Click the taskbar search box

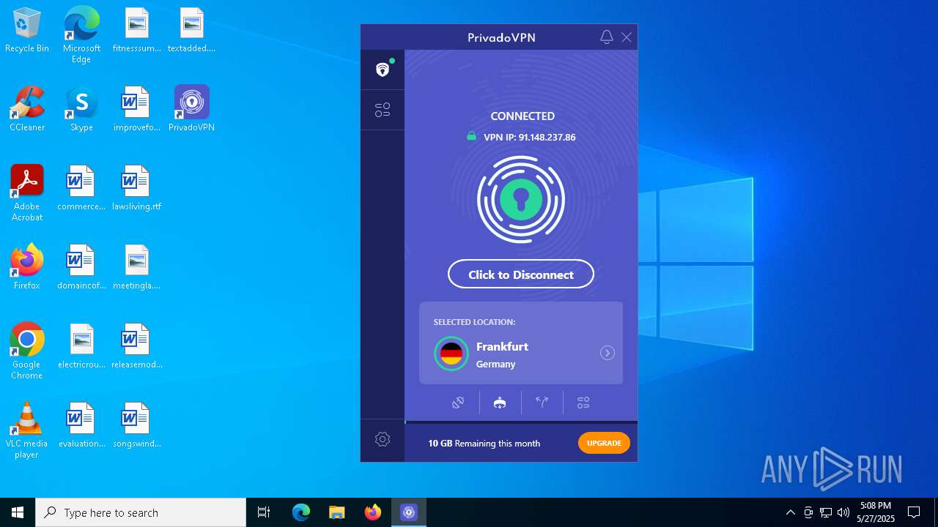click(x=141, y=512)
